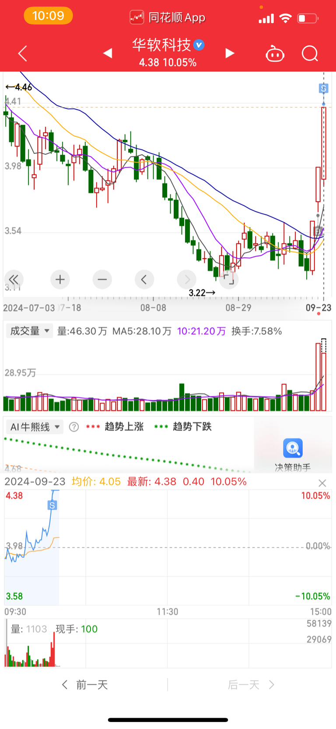Viewport: 336px width, 729px height.
Task: Tap the 趋势下跌 legend entry
Action: pos(183,427)
